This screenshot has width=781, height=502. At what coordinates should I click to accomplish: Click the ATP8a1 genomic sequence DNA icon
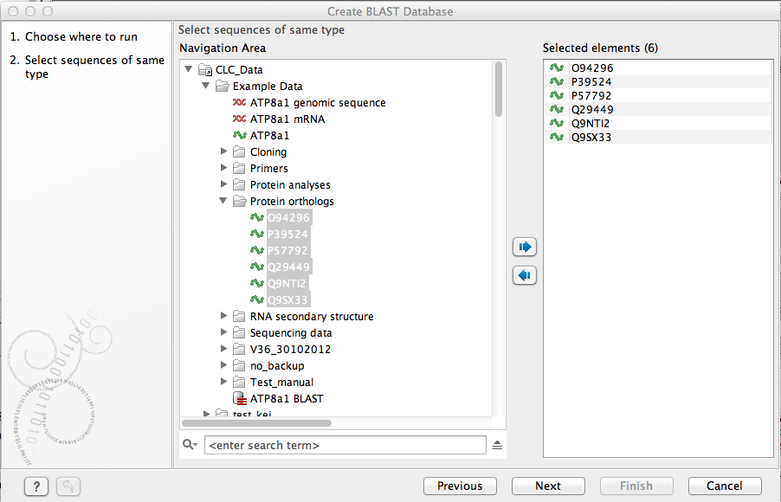(x=240, y=103)
